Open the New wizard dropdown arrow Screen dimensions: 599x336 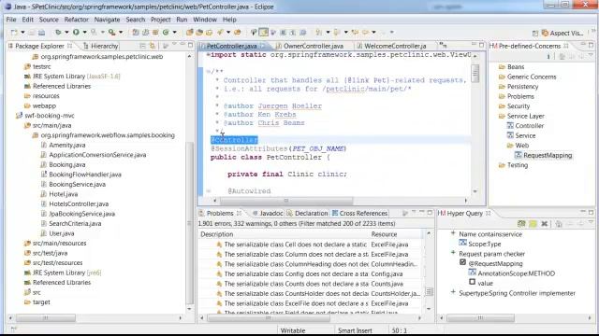[22, 33]
